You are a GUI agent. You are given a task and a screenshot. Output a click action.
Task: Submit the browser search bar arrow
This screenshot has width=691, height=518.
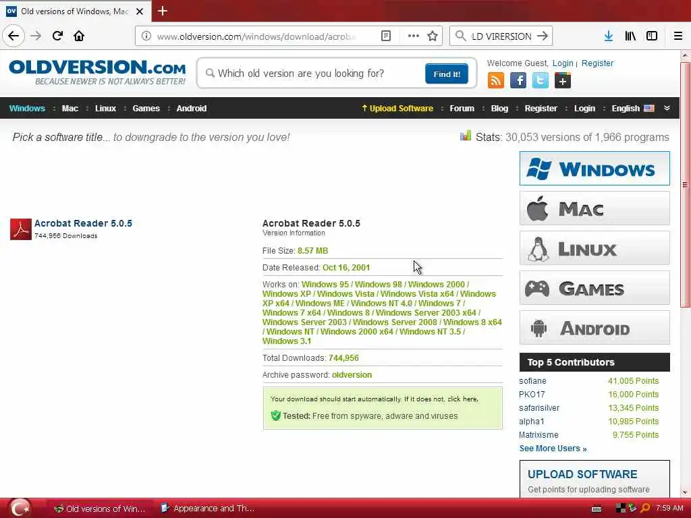(x=543, y=36)
